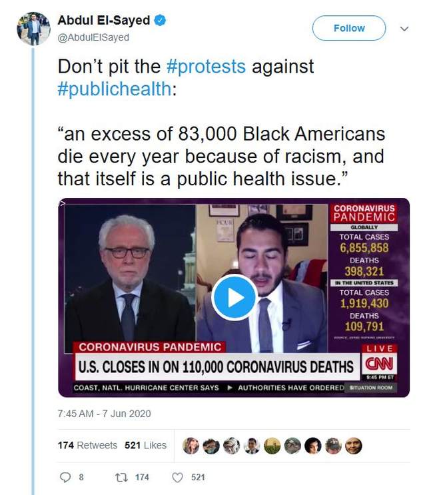The image size is (433, 495).
Task: View the 521 Likes list
Action: (145, 445)
